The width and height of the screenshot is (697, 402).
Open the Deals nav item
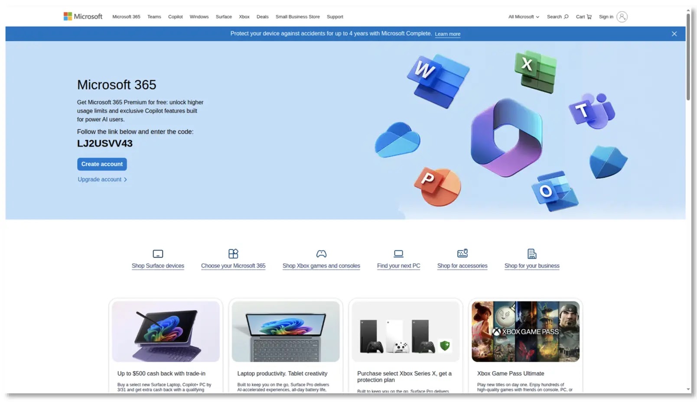click(x=262, y=16)
